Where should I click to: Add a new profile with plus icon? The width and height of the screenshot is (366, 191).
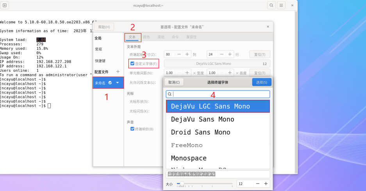point(118,71)
